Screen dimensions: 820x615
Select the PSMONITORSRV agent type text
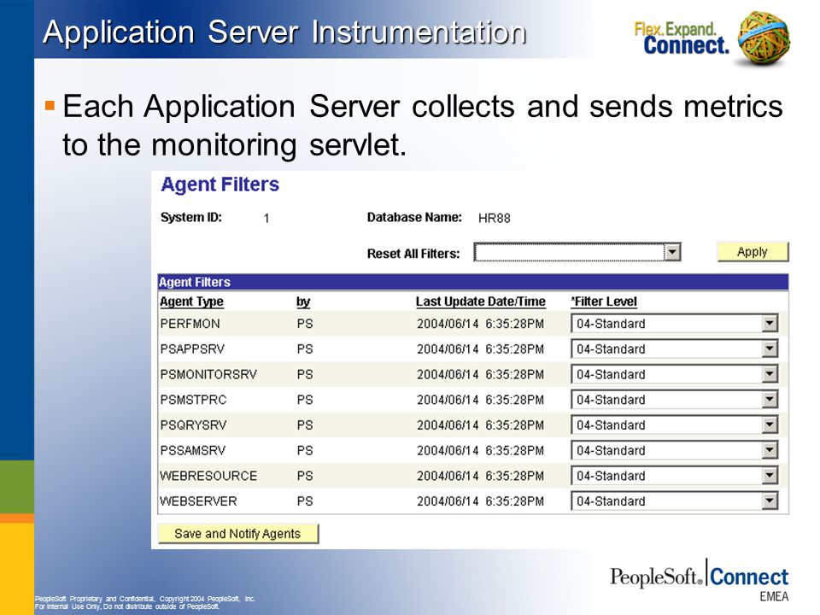click(x=208, y=374)
